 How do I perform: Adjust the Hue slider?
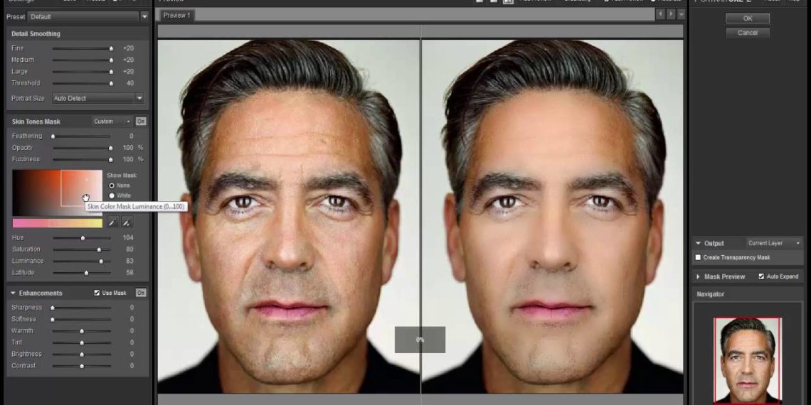click(x=82, y=238)
